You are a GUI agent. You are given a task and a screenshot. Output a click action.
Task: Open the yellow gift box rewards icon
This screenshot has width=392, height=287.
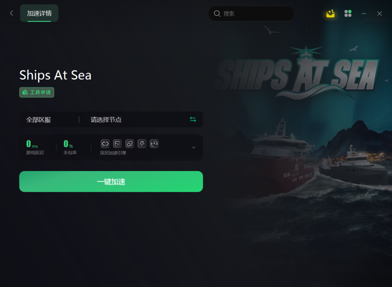pyautogui.click(x=330, y=13)
